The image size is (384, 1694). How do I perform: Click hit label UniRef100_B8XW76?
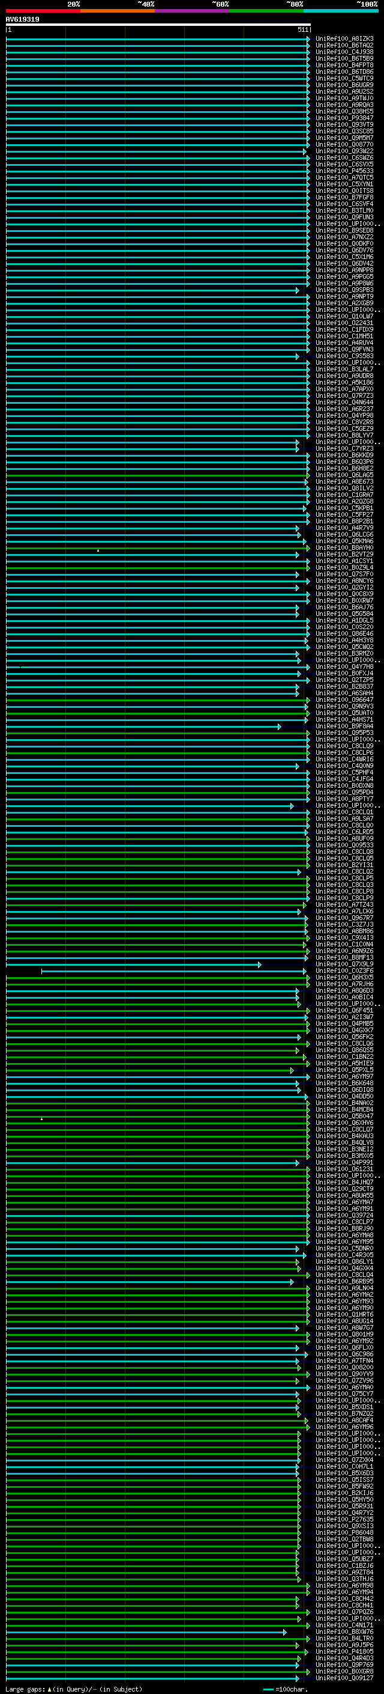[344, 1632]
